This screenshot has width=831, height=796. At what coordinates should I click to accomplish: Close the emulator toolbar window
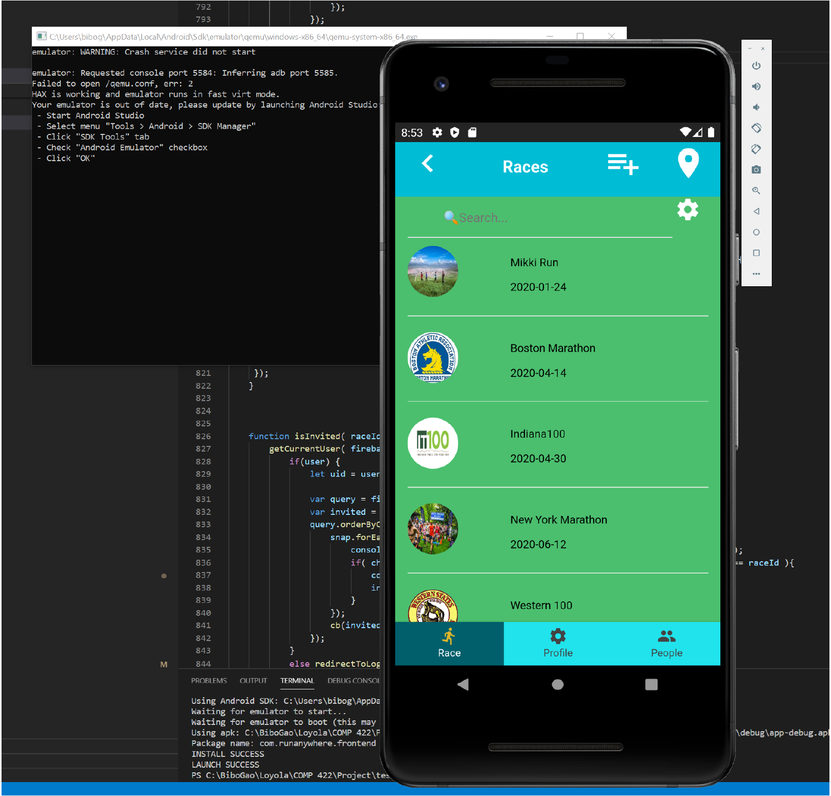pos(763,48)
